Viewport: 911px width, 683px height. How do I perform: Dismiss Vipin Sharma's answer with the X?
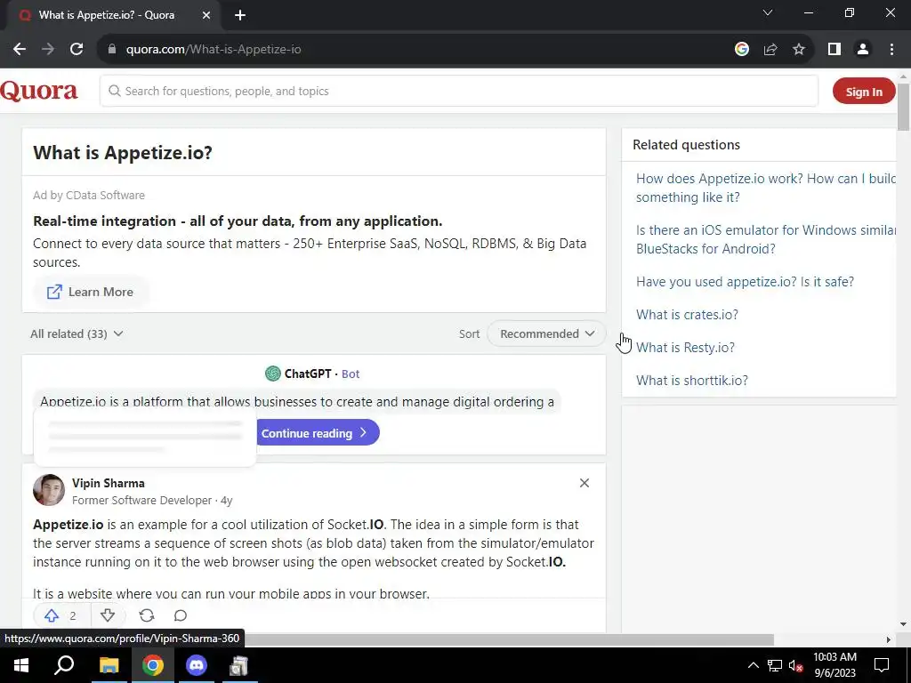[584, 483]
